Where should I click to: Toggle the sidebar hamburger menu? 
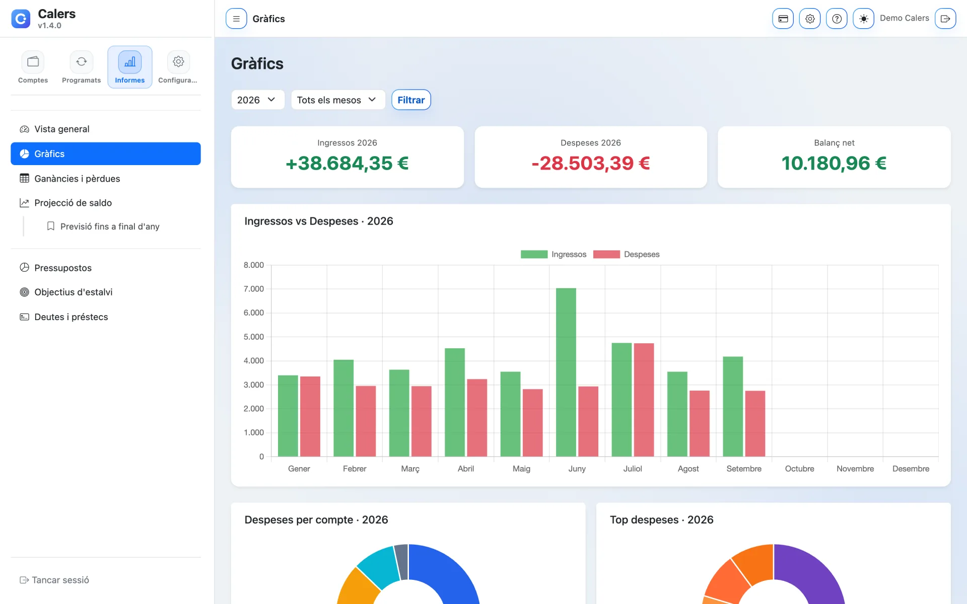click(x=236, y=19)
